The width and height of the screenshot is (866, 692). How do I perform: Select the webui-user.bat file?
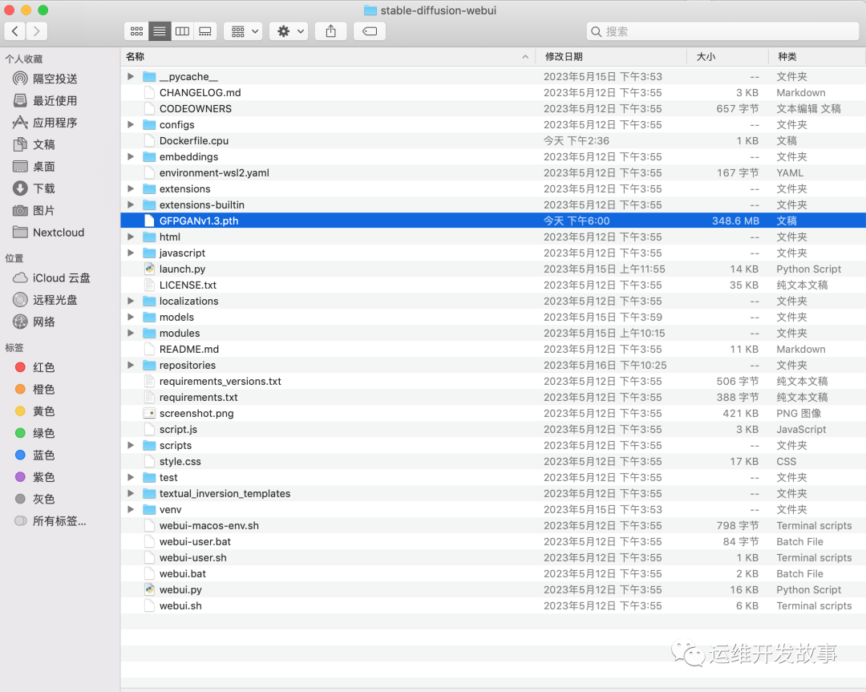point(492,541)
